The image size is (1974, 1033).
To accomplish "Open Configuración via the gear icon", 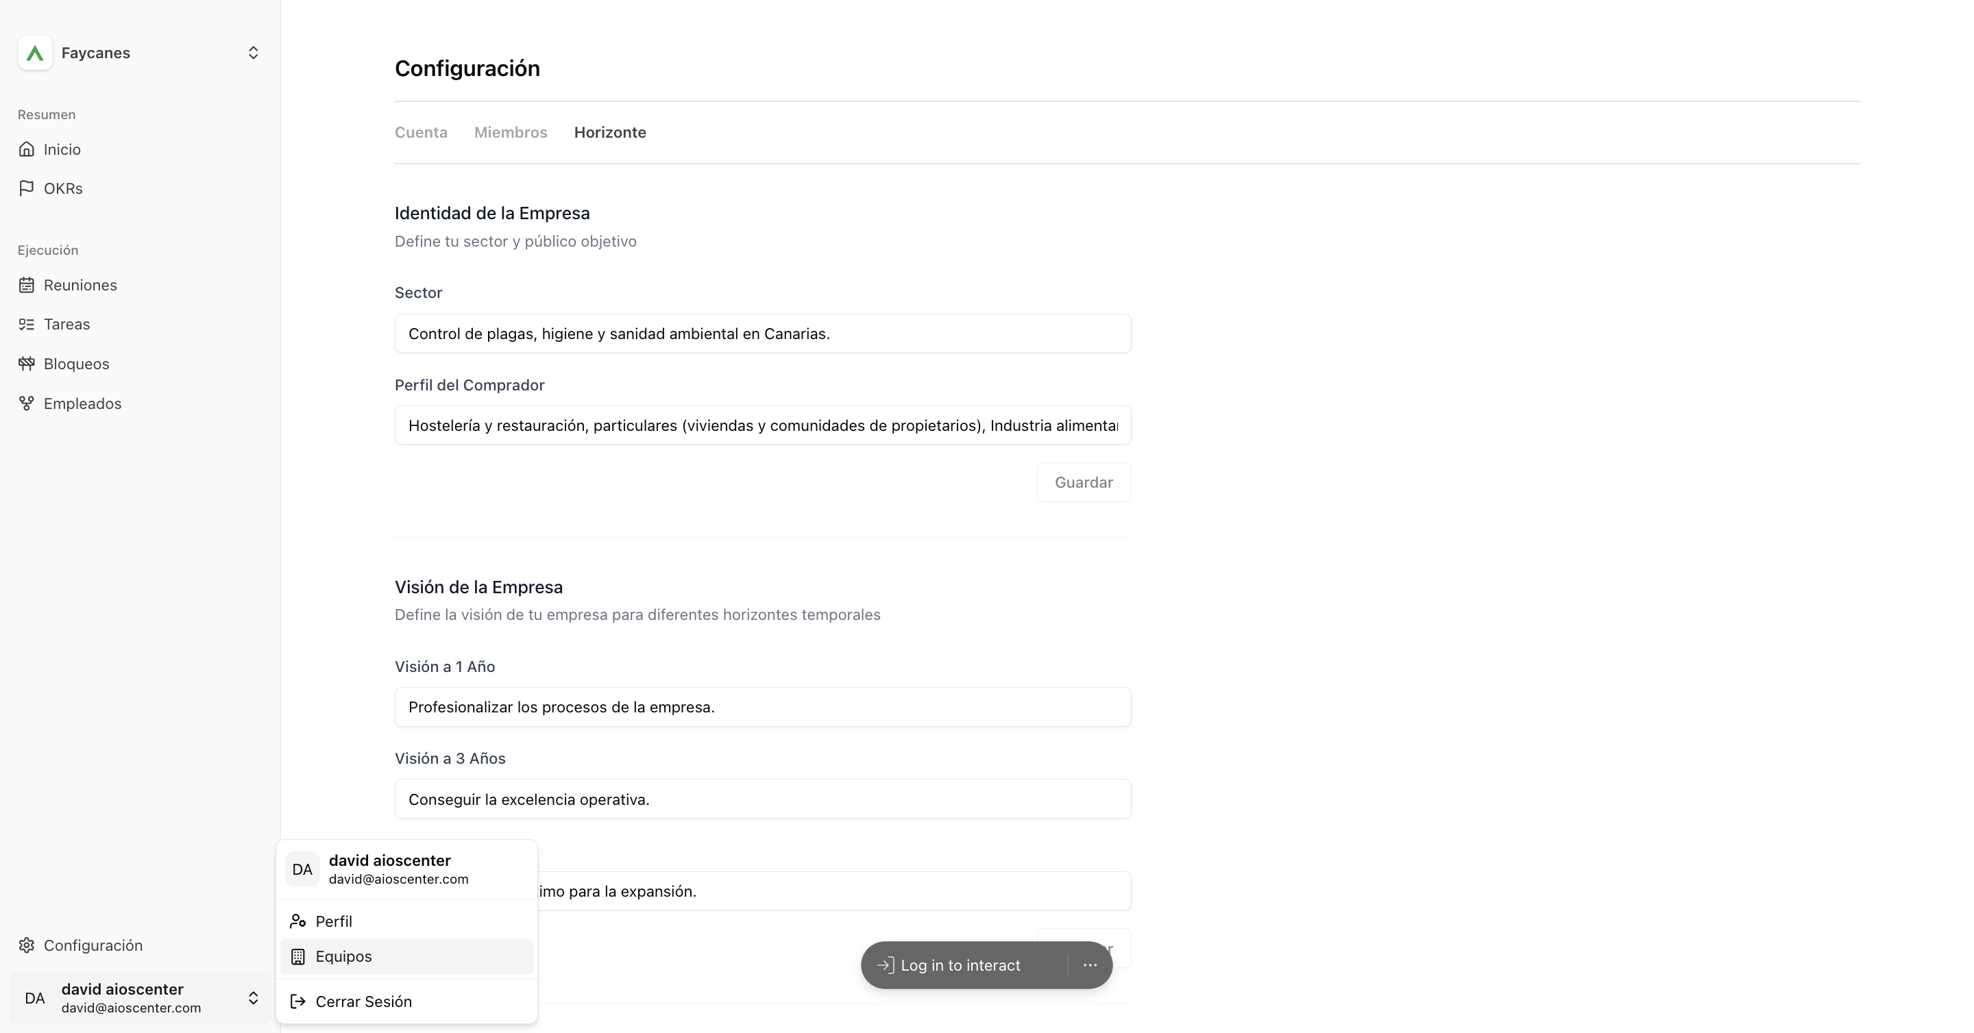I will [27, 945].
